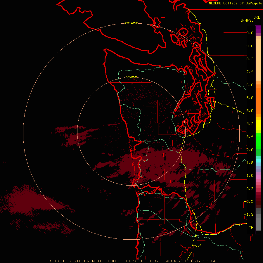The width and height of the screenshot is (263, 263).
Task: Click the TH threshold legend label
Action: (251, 228)
